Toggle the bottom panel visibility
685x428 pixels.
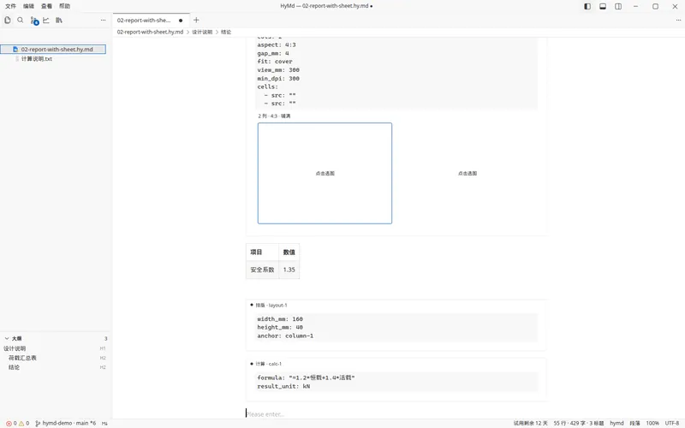[603, 6]
